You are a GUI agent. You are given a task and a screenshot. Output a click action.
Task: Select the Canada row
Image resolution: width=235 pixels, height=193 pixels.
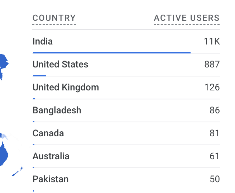pos(48,133)
